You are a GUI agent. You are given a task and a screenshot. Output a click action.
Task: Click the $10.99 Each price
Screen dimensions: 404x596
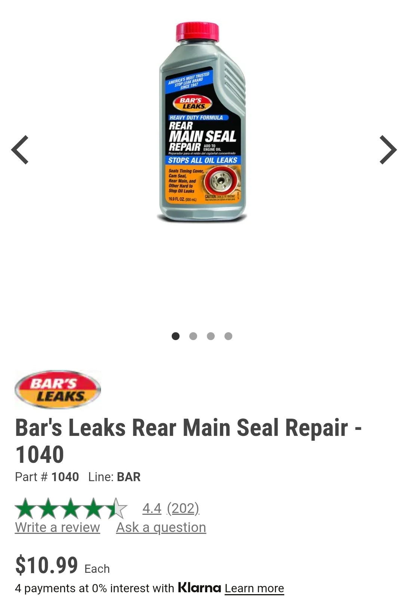point(62,565)
